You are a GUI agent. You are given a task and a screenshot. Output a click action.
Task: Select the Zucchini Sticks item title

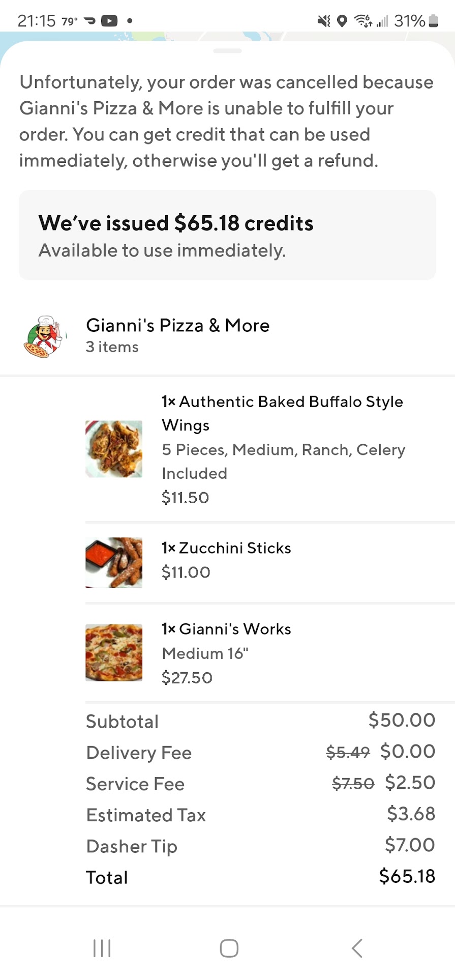pos(226,548)
